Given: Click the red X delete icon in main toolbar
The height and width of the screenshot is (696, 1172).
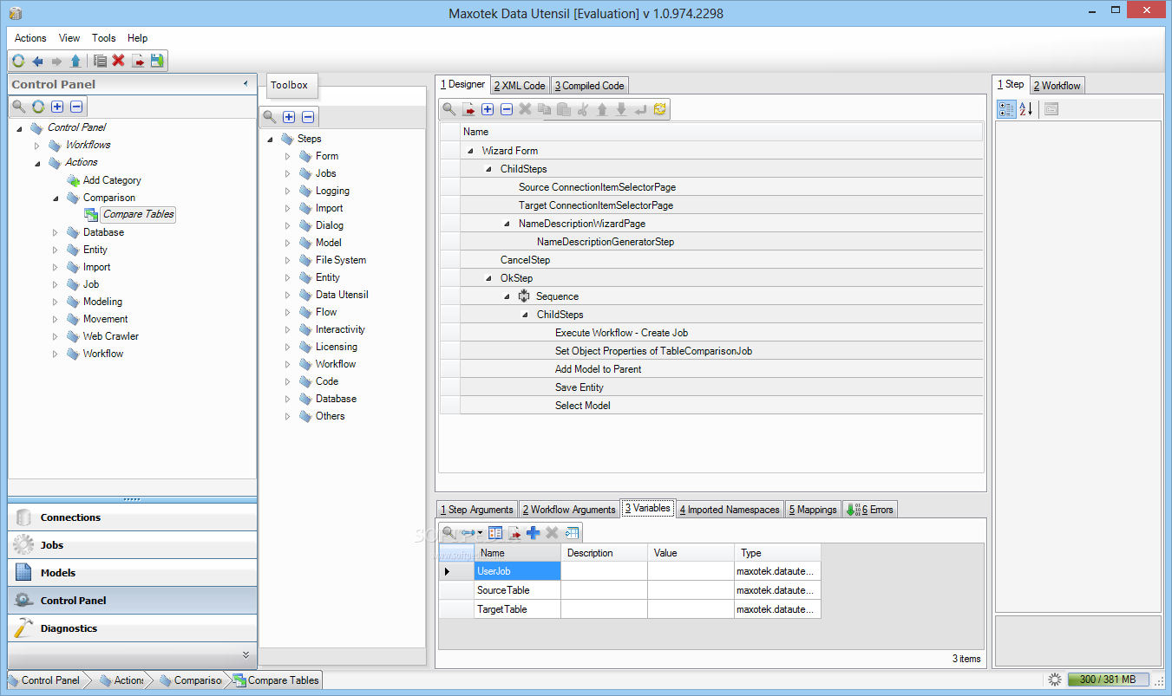Looking at the screenshot, I should tap(119, 61).
